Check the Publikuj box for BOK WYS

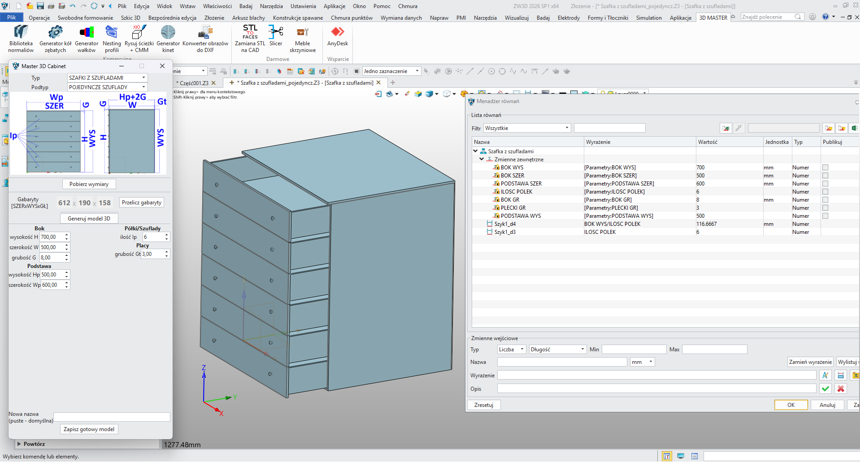pos(825,168)
